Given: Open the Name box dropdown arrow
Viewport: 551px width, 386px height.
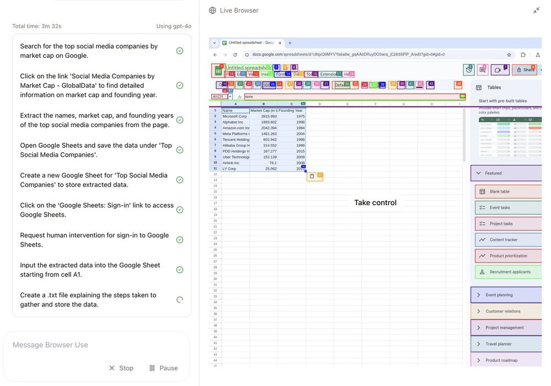Looking at the screenshot, I should coord(230,96).
